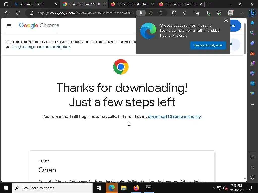Open Google Chrome hamburger menu
This screenshot has height=193, width=258.
click(9, 26)
